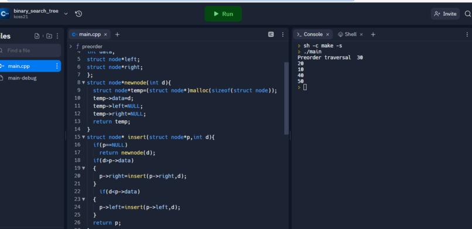Switch to the Shell tab
Screen dimensions: 472x229
point(347,35)
